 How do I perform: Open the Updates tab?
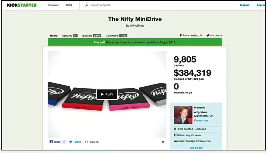(x=70, y=36)
